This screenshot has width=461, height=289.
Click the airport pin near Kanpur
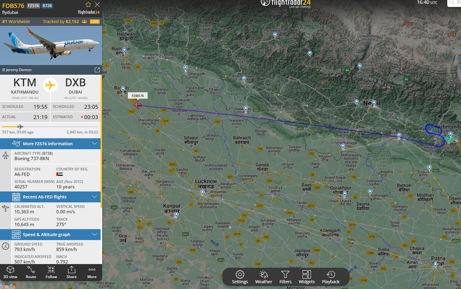tap(176, 215)
